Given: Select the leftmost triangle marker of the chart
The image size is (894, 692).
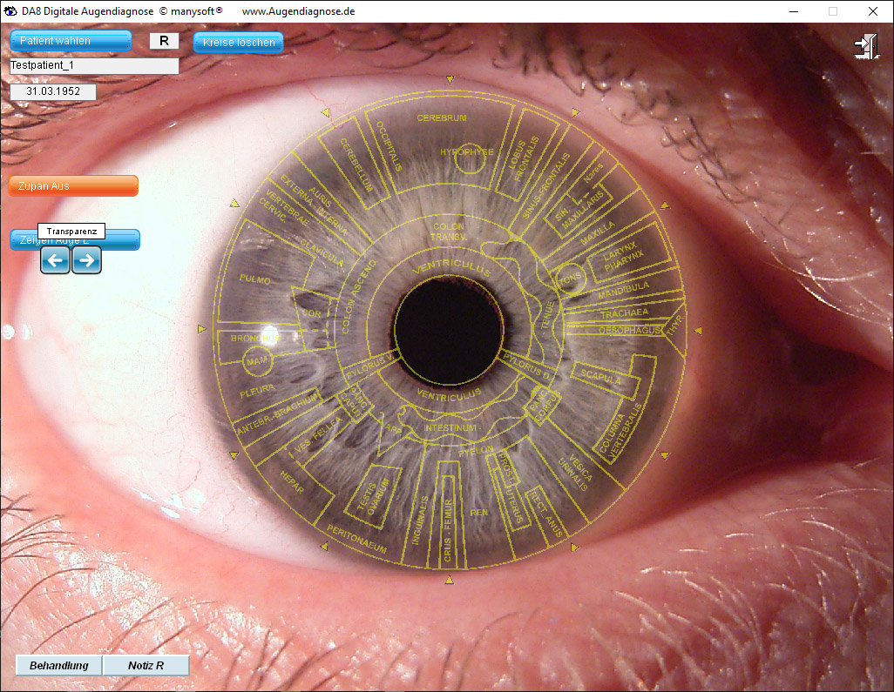Looking at the screenshot, I should point(201,329).
